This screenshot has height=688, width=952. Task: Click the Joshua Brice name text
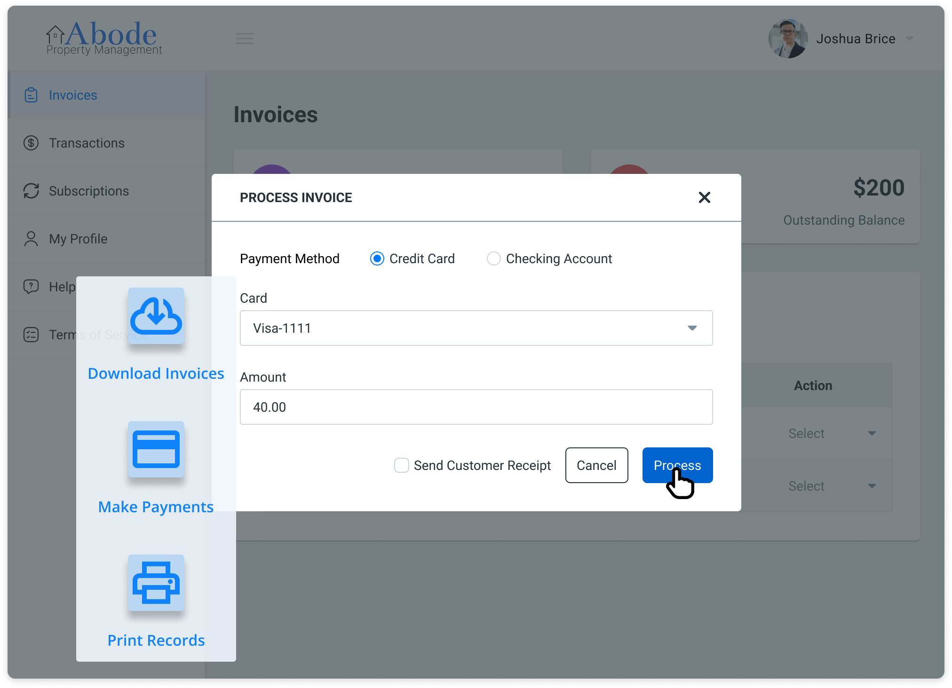(856, 39)
